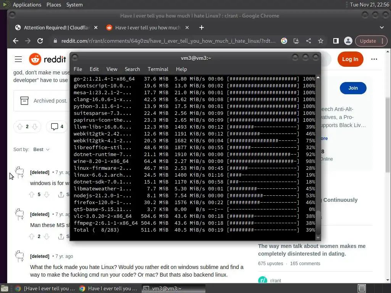Image resolution: width=391 pixels, height=293 pixels.
Task: Click '675 upvotes' under the sidebar post
Action: [271, 264]
